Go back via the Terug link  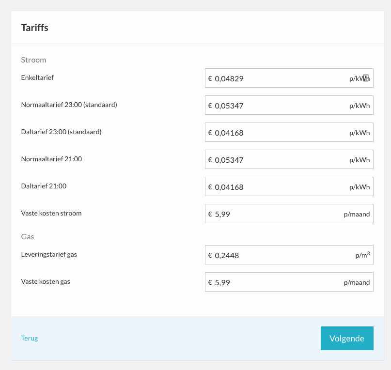coord(30,339)
